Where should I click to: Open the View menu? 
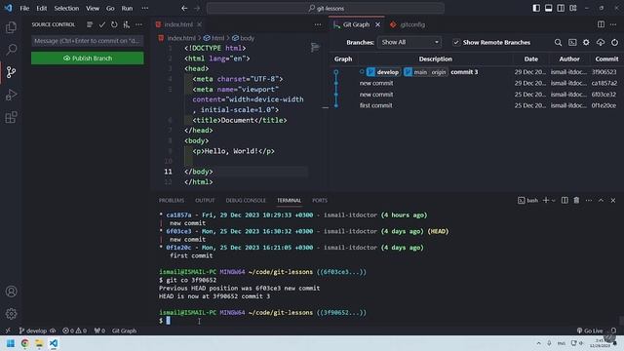pyautogui.click(x=93, y=8)
